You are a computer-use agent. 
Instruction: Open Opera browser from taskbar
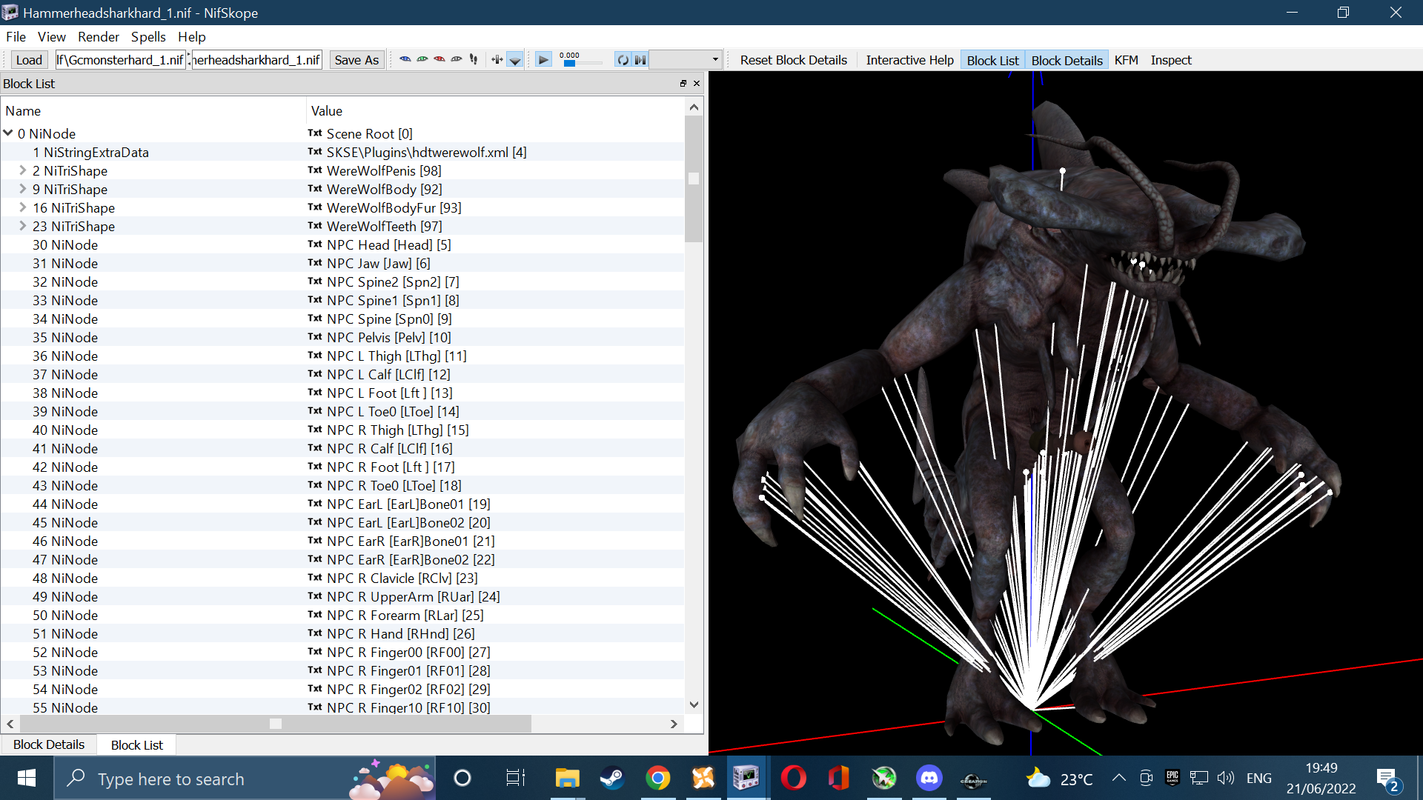coord(793,778)
